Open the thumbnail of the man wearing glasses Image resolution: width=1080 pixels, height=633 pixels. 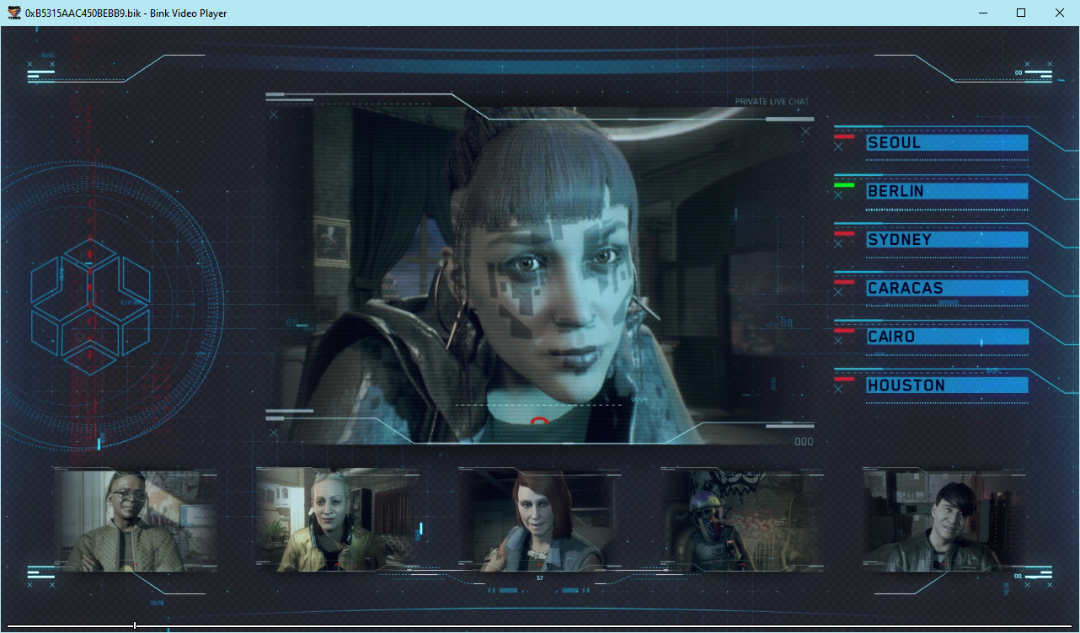pyautogui.click(x=136, y=520)
